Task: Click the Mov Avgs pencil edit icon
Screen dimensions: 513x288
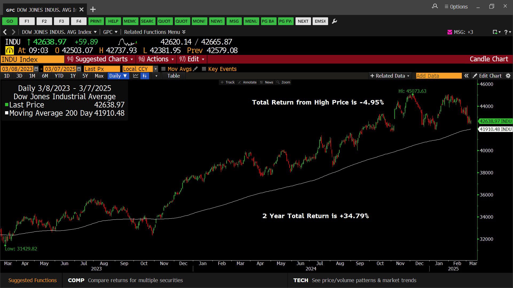Action: [196, 69]
